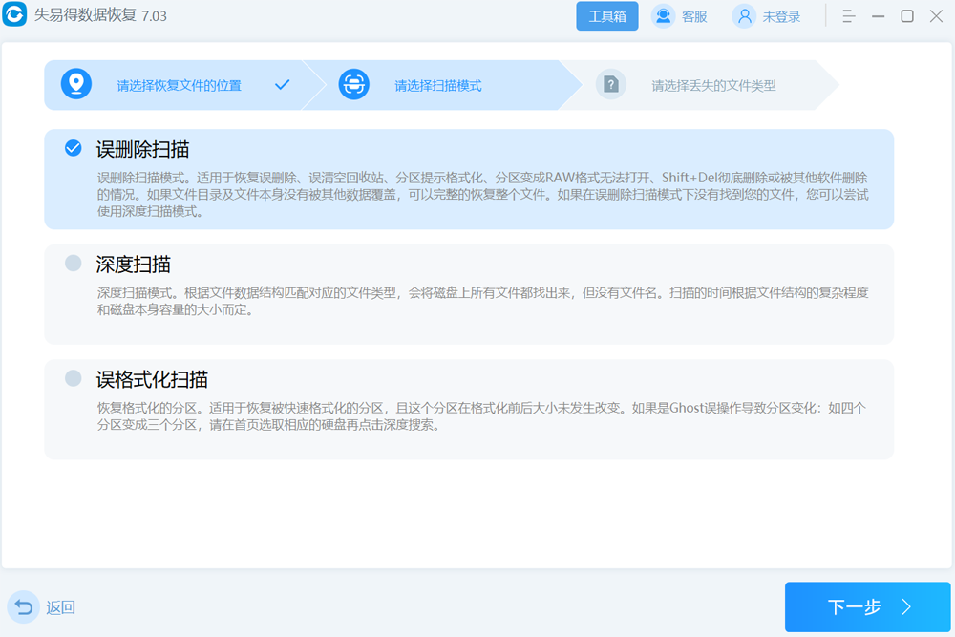Click the scan mode icon on step two

[353, 84]
